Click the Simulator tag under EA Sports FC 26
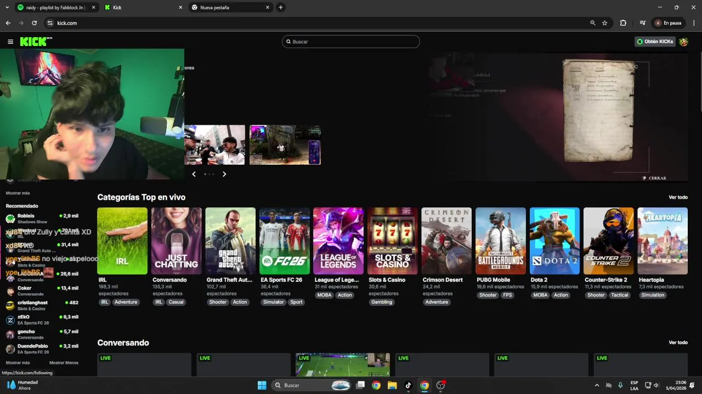Viewport: 702px width, 394px height. click(273, 302)
